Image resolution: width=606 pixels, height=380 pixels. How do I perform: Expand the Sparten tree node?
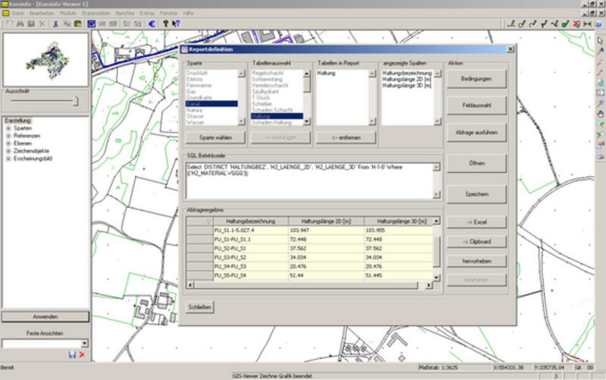[x=8, y=128]
